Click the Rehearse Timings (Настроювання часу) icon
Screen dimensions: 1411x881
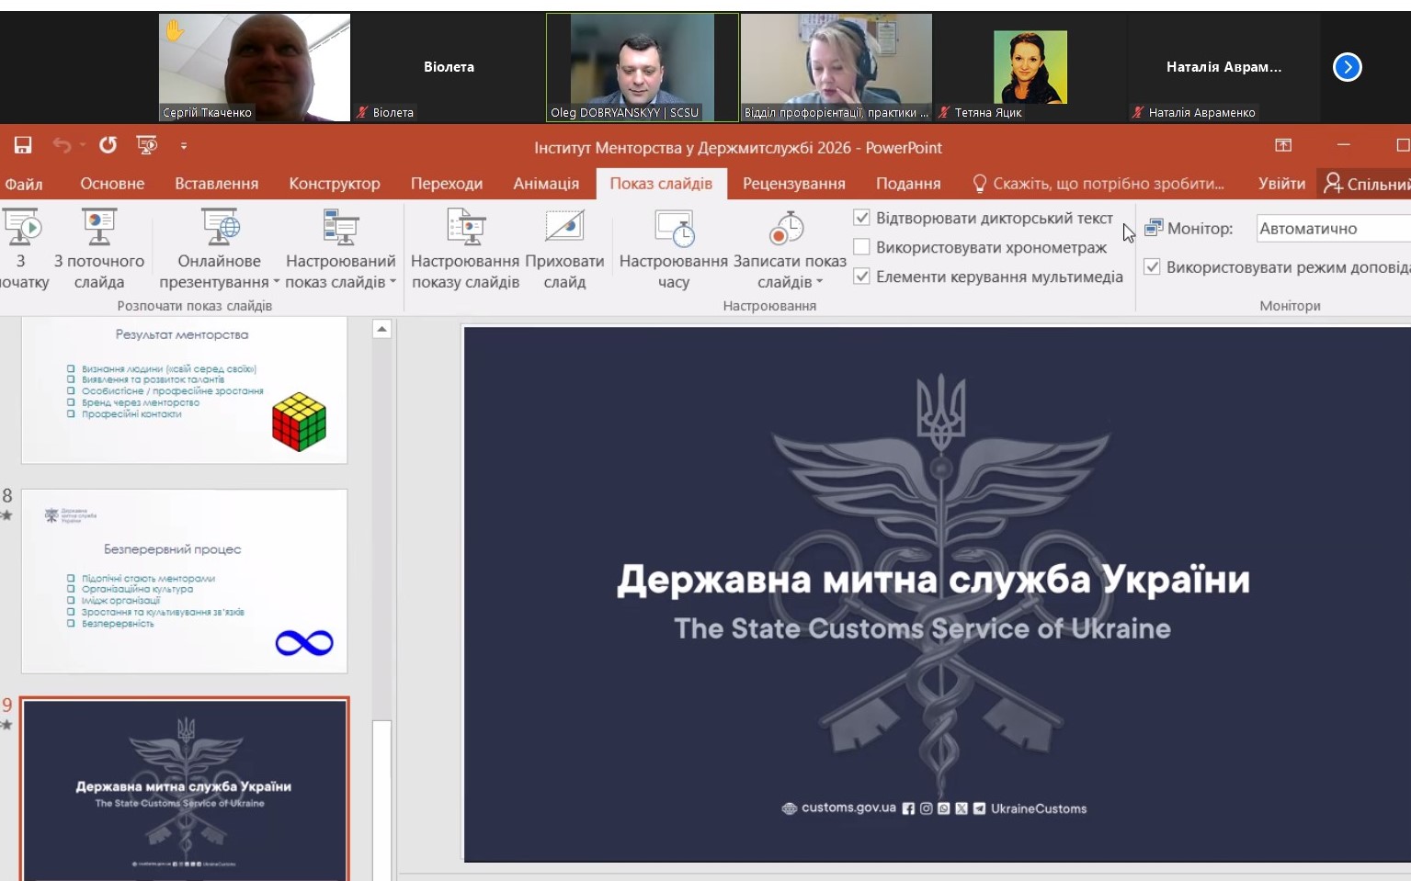click(x=674, y=228)
